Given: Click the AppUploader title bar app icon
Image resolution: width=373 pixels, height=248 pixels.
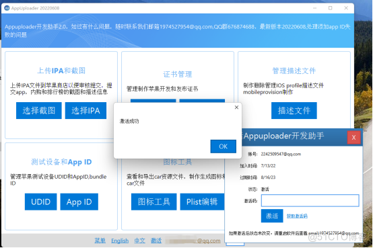Looking at the screenshot, I should pos(7,8).
